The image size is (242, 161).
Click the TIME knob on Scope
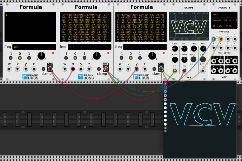[x=194, y=49]
